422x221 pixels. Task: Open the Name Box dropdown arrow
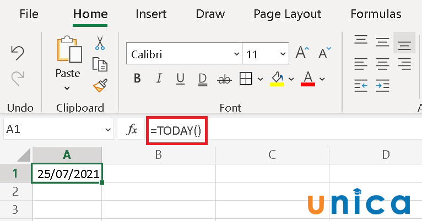pos(107,130)
